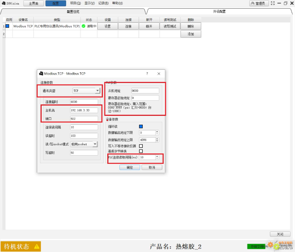
Task: Increase 数据输出地址上限 using its up arrow
Action: 157,138
